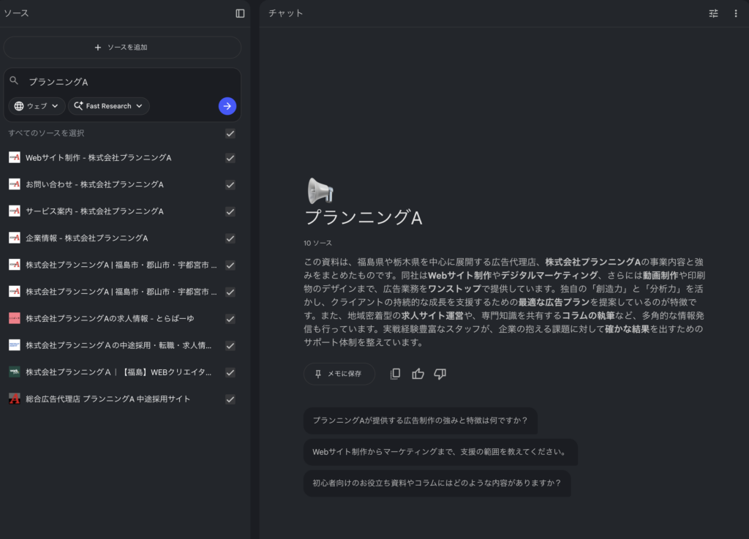Screen dimensions: 749x539
Task: Uncheck the 企業情報 source checkbox
Action: pyautogui.click(x=230, y=238)
